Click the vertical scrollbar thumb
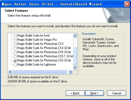 [x=75, y=56]
